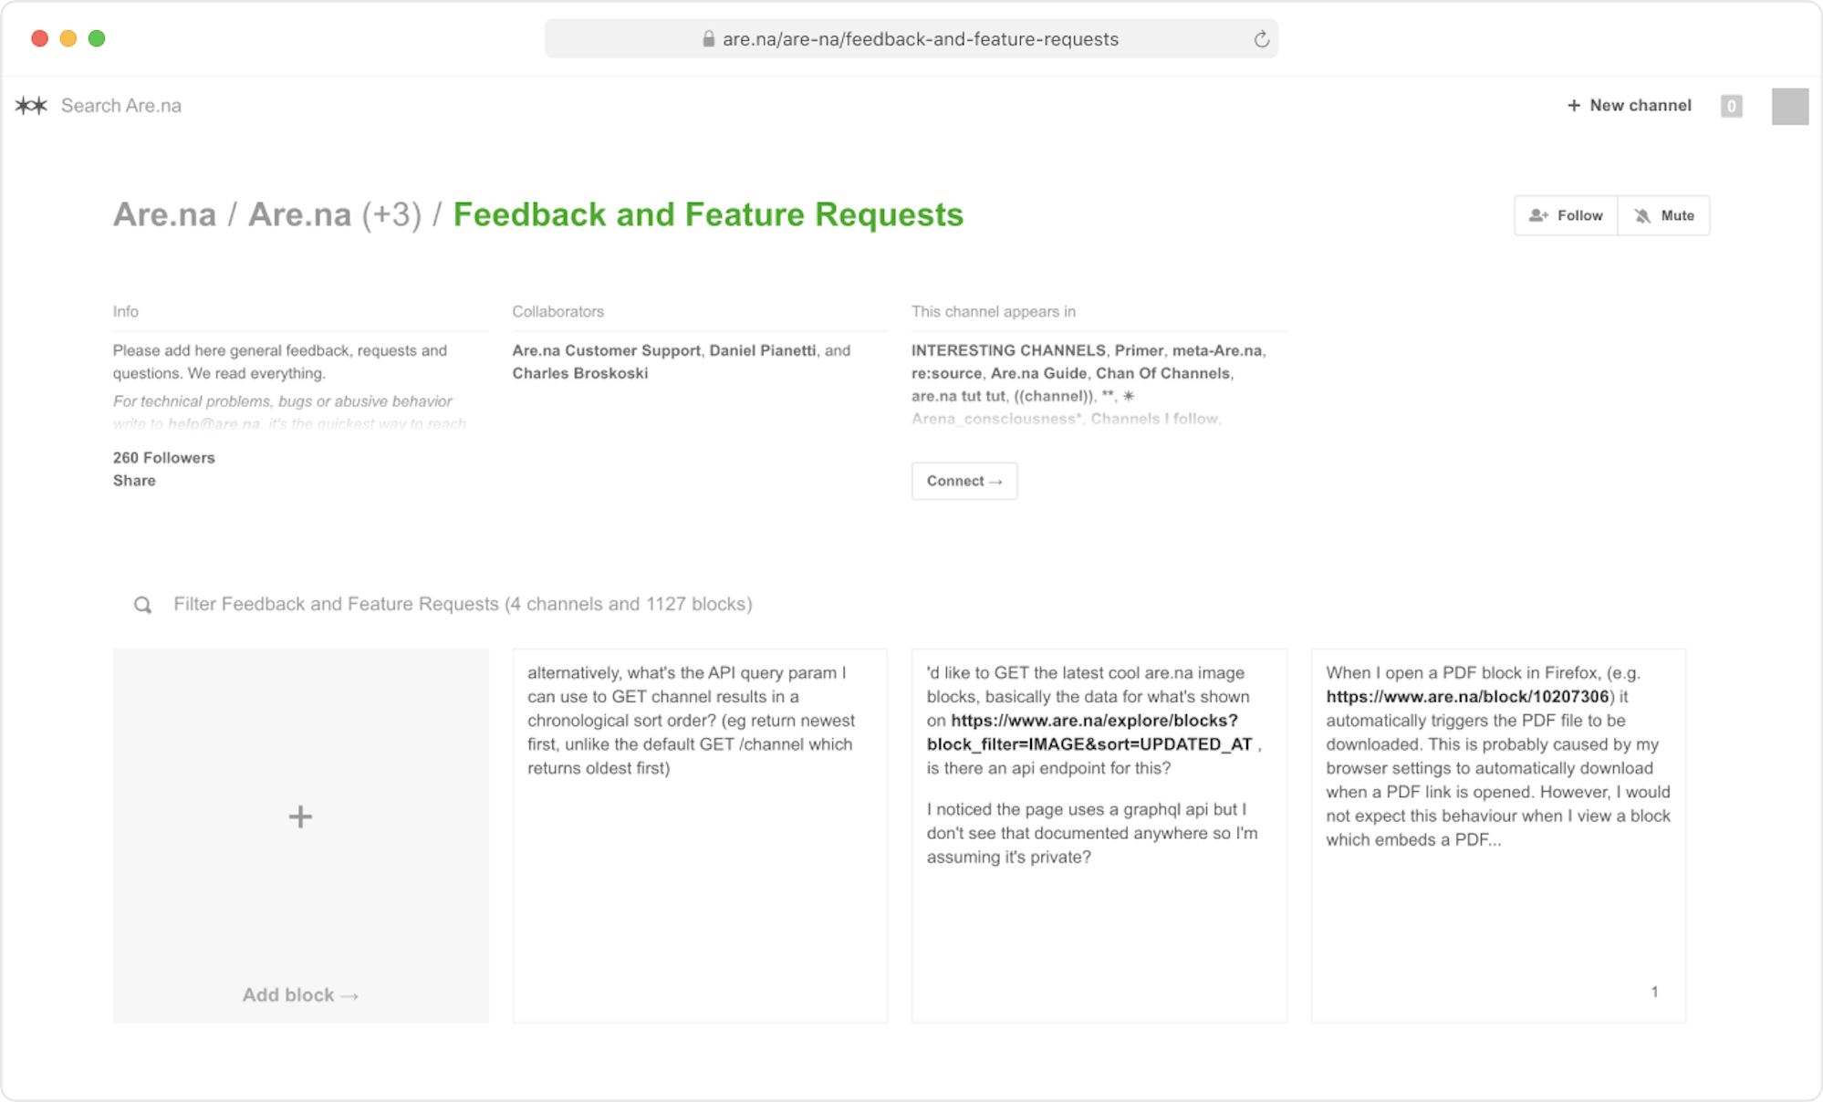Open the notifications counter badge

tap(1731, 106)
